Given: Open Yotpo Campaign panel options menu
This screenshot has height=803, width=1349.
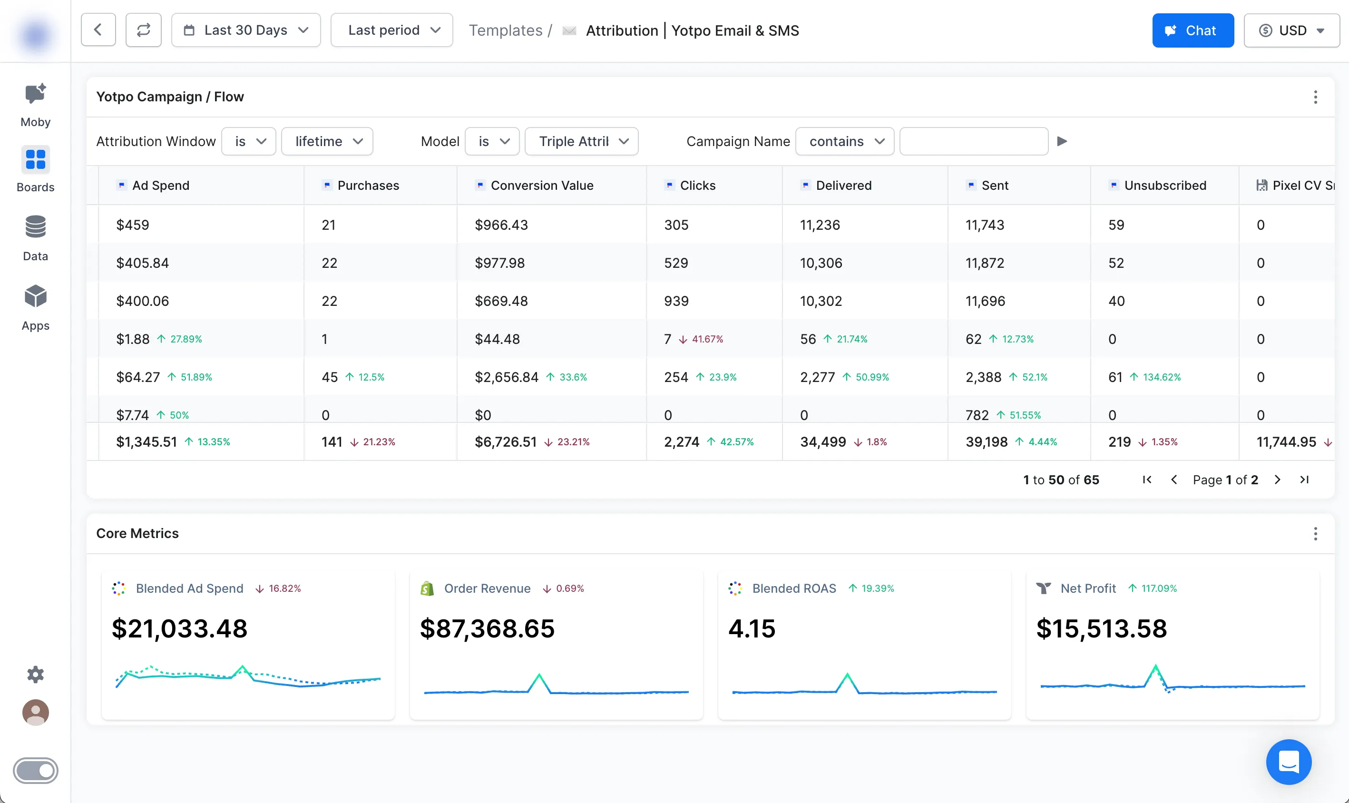Looking at the screenshot, I should click(x=1315, y=98).
